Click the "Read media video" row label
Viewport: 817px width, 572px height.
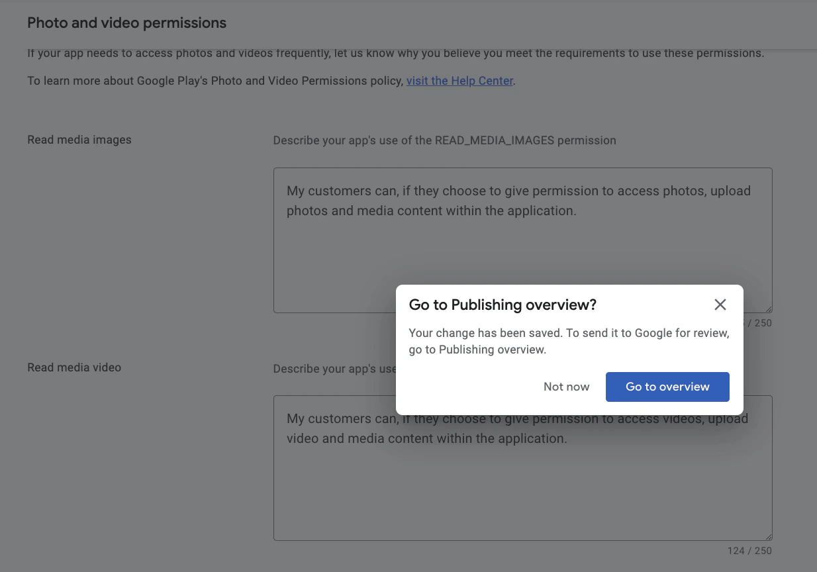coord(74,367)
